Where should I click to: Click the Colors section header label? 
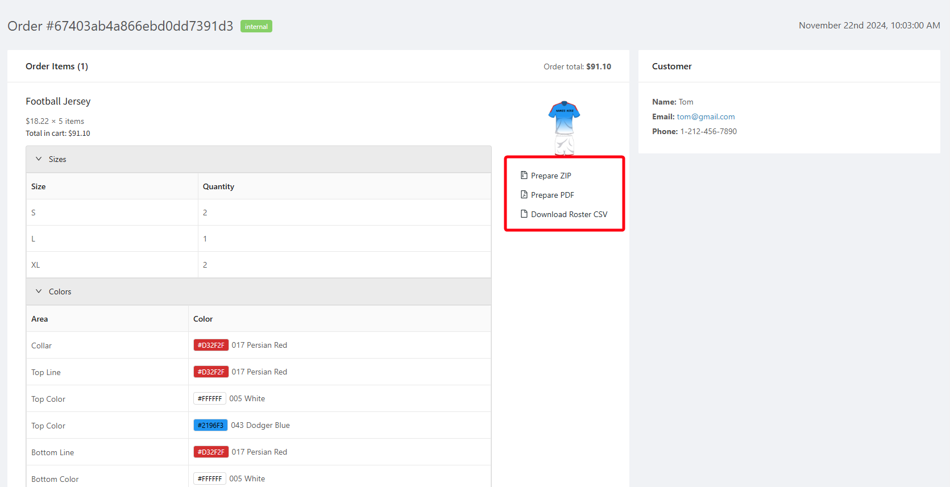coord(60,292)
